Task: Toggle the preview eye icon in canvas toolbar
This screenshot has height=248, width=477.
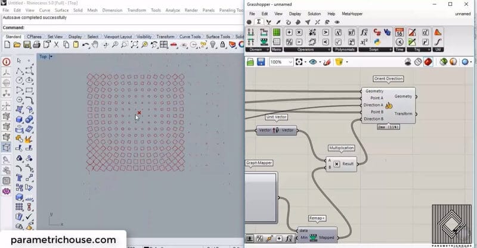Action: 313,62
